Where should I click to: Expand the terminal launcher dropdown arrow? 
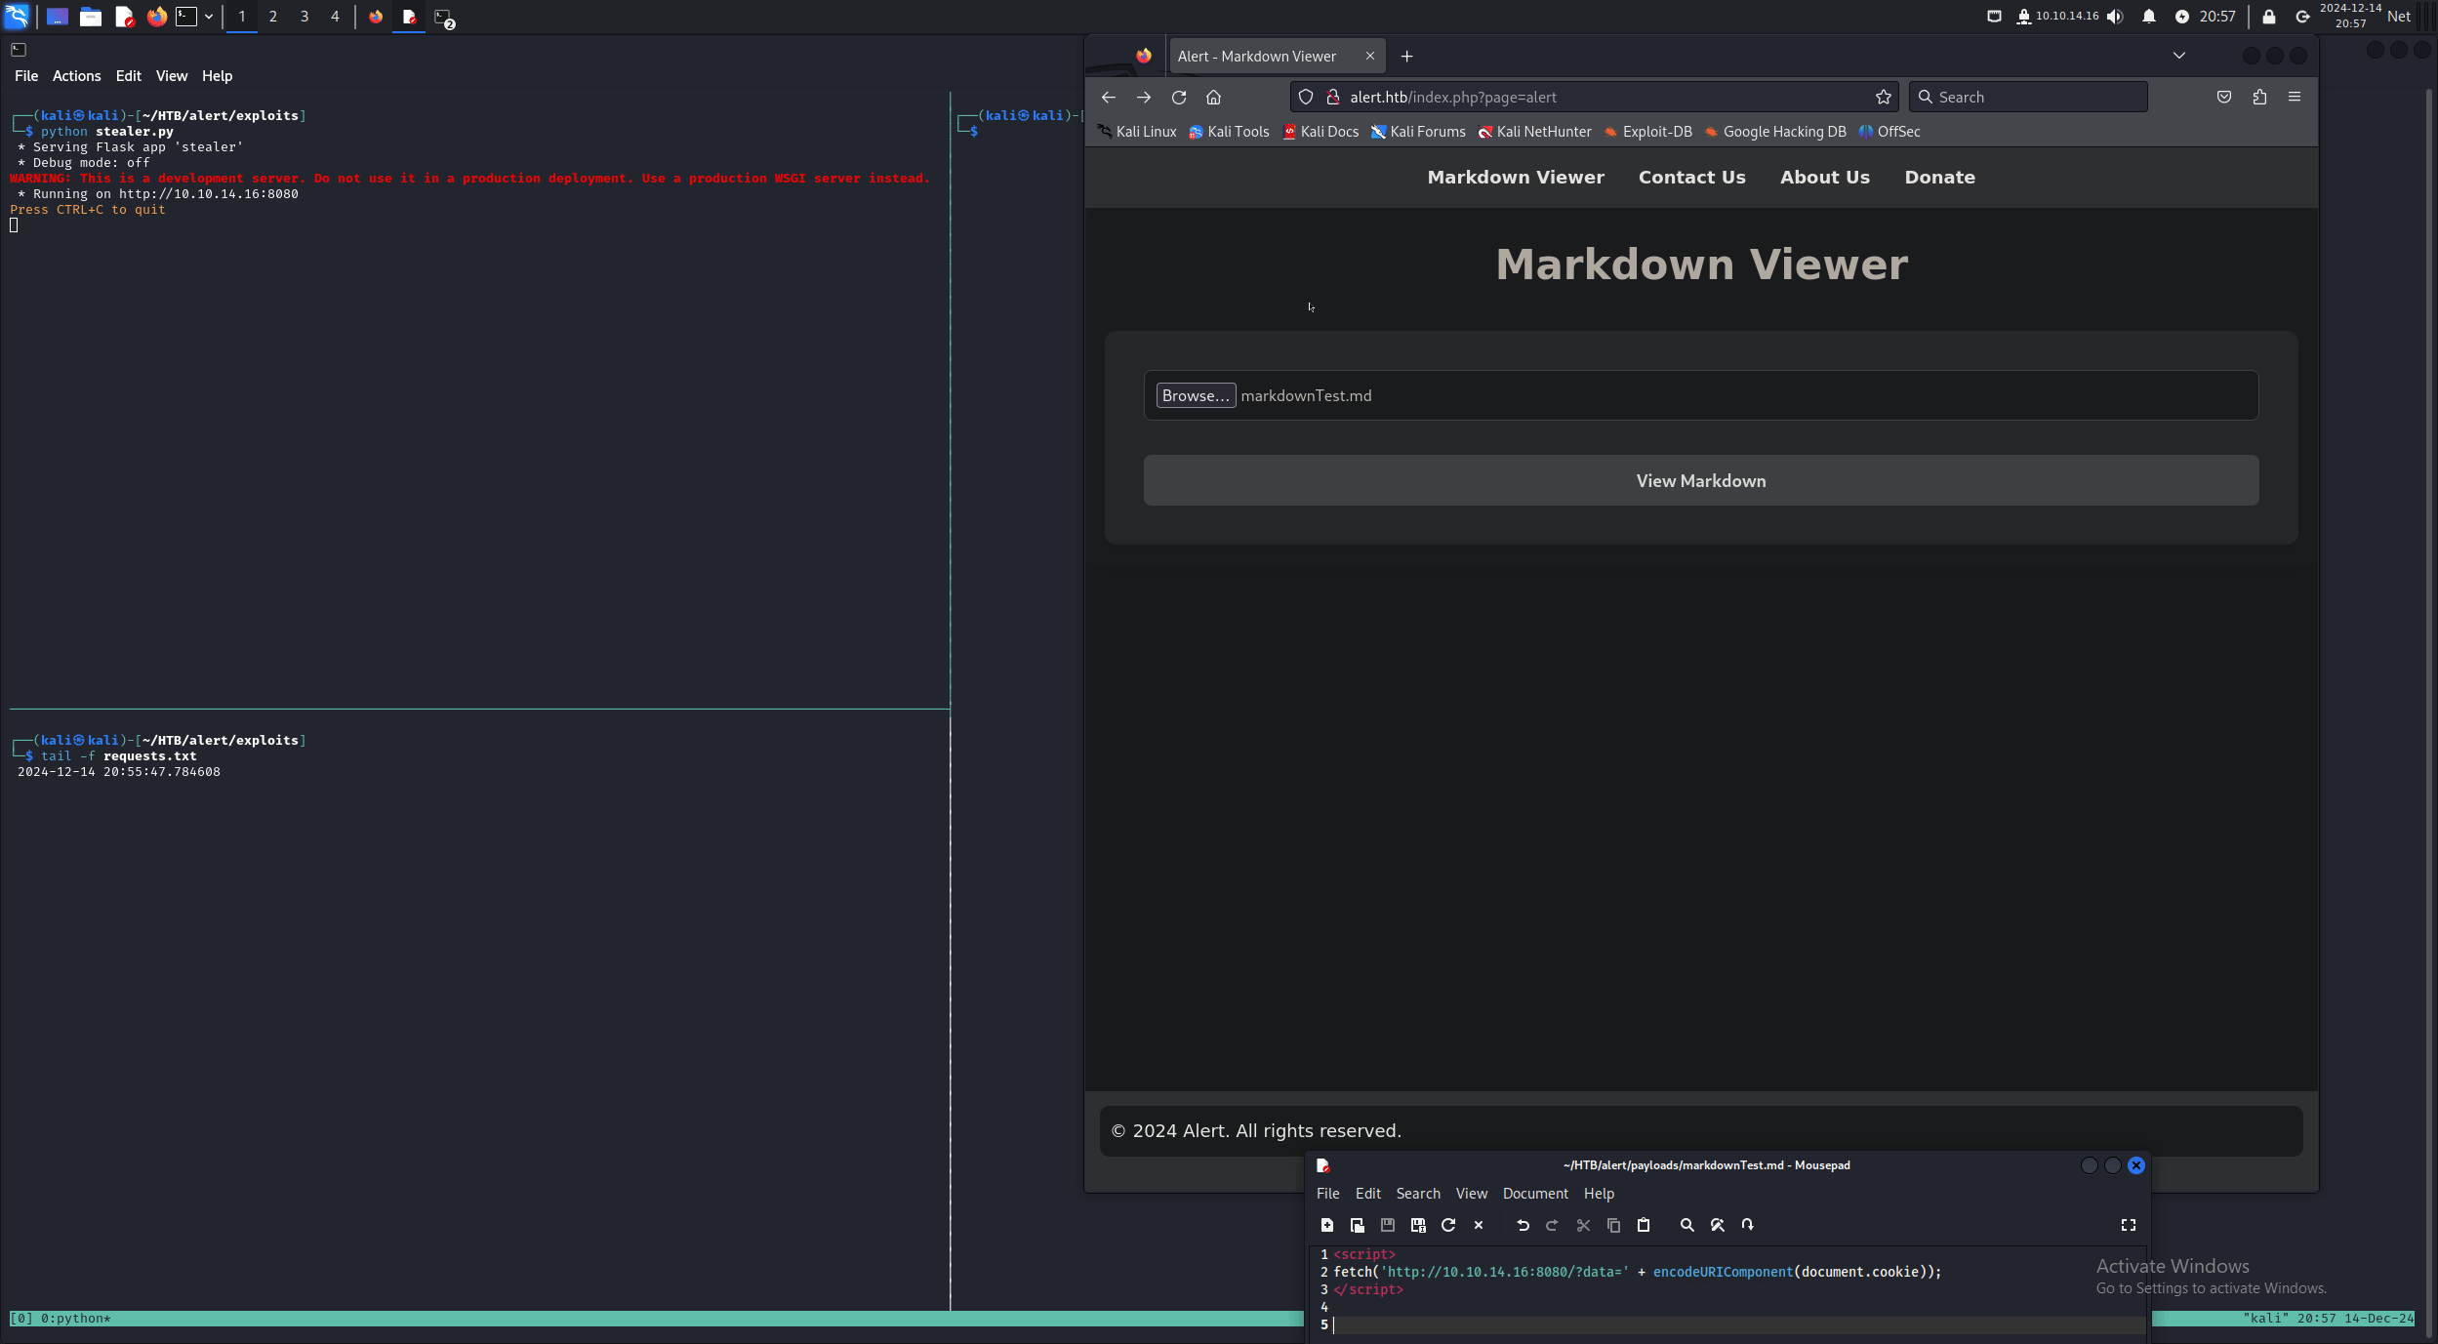[209, 17]
